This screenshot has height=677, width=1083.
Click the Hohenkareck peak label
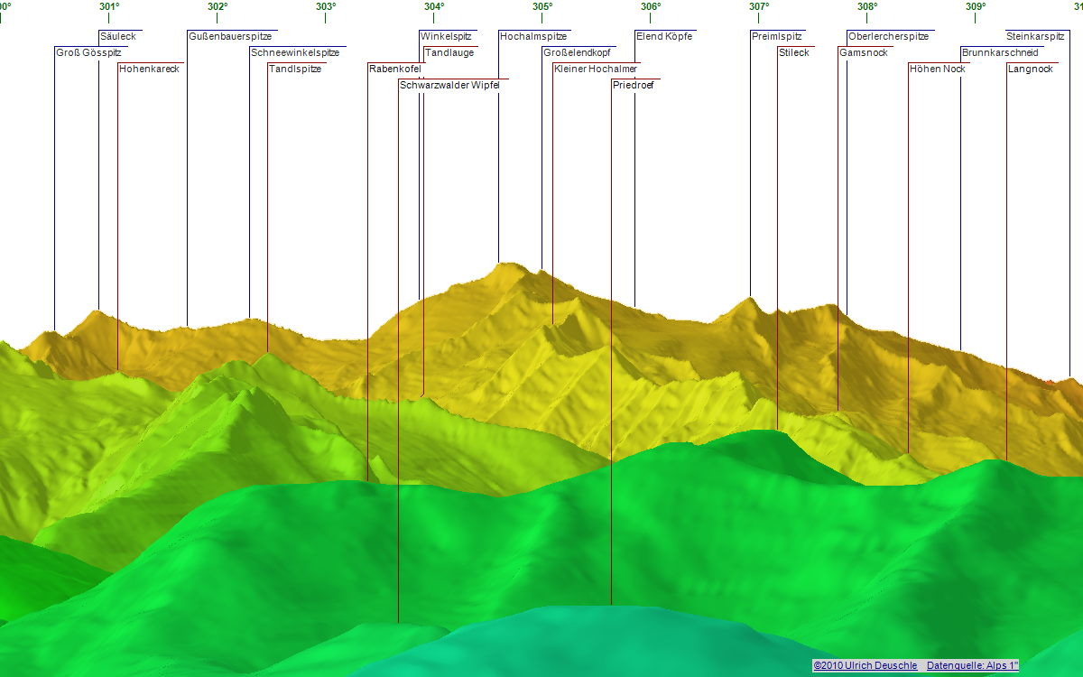click(150, 70)
